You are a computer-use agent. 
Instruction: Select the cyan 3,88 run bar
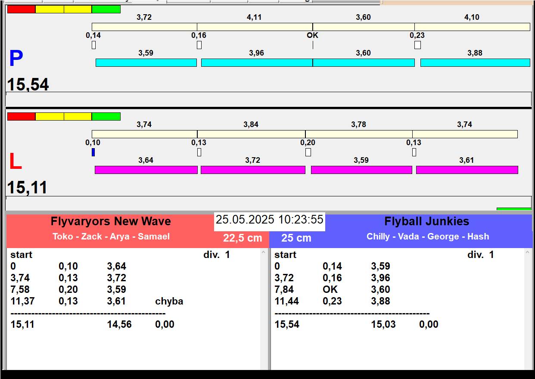click(x=475, y=62)
